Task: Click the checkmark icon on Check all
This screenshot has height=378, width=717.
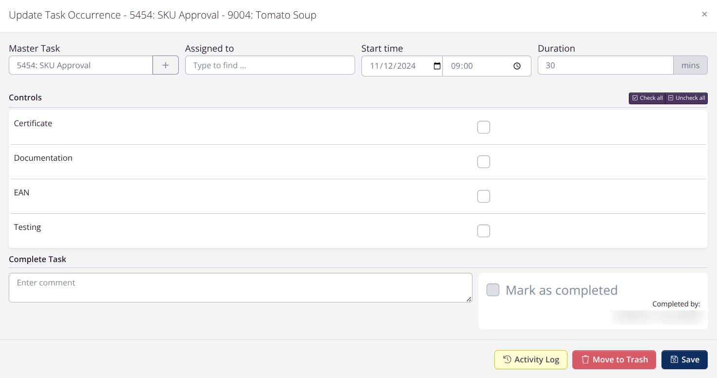Action: tap(635, 98)
